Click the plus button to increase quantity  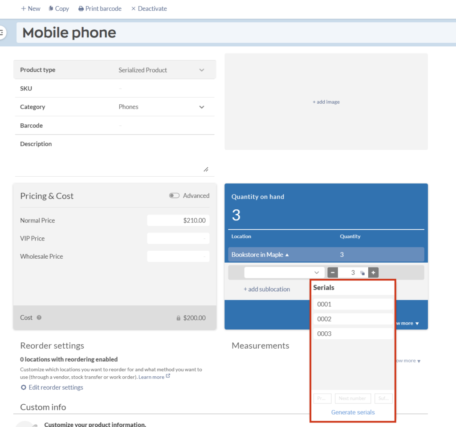tap(373, 272)
